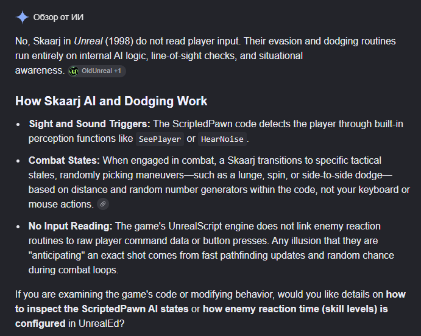Click the heading How Skaarj AI and Dodging Work
Screen dimensions: 421x336
coord(111,102)
